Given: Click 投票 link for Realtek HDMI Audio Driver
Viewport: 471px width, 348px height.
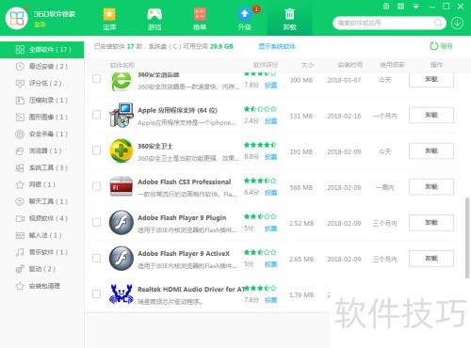Looking at the screenshot, I should coord(270,300).
